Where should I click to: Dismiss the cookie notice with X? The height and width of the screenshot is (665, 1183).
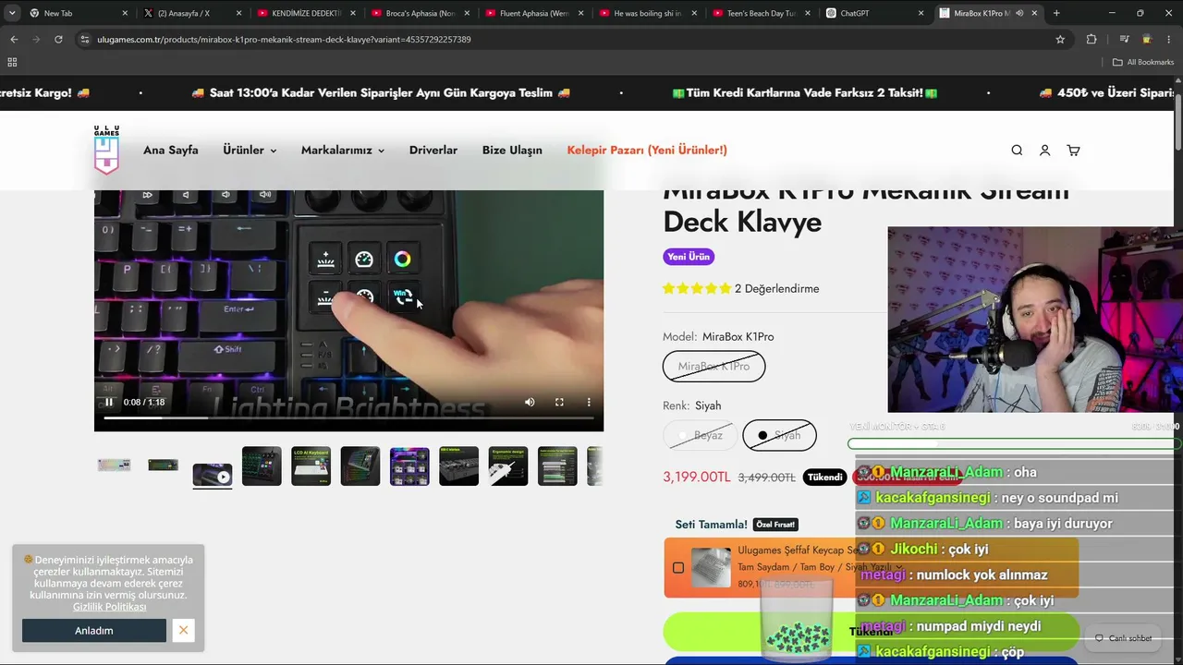click(183, 630)
